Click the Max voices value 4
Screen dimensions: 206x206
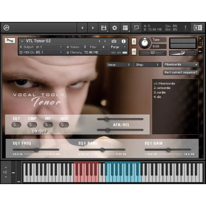(103, 47)
